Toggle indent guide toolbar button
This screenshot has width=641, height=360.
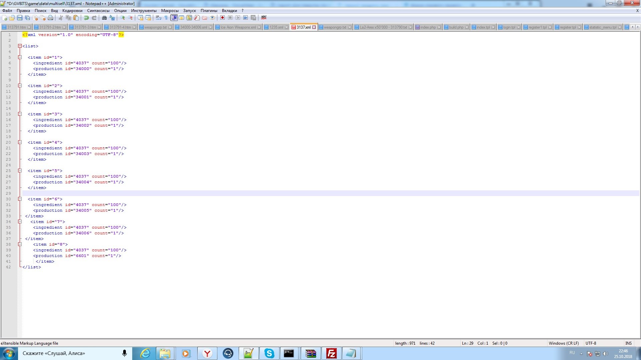pos(174,18)
